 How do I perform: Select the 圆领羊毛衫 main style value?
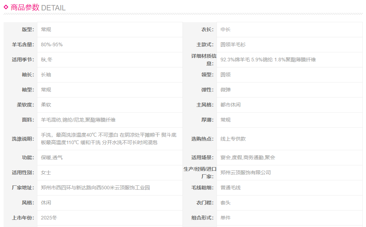233,44
